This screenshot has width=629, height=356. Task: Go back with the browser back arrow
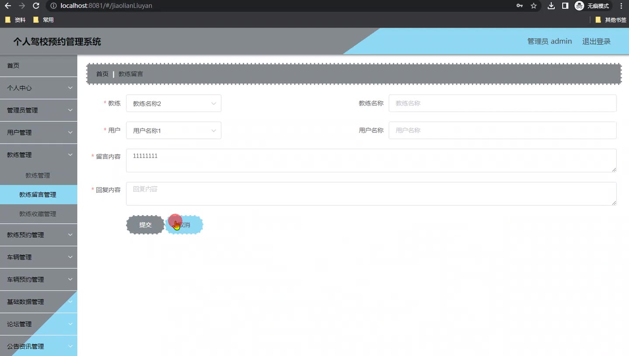coord(8,6)
